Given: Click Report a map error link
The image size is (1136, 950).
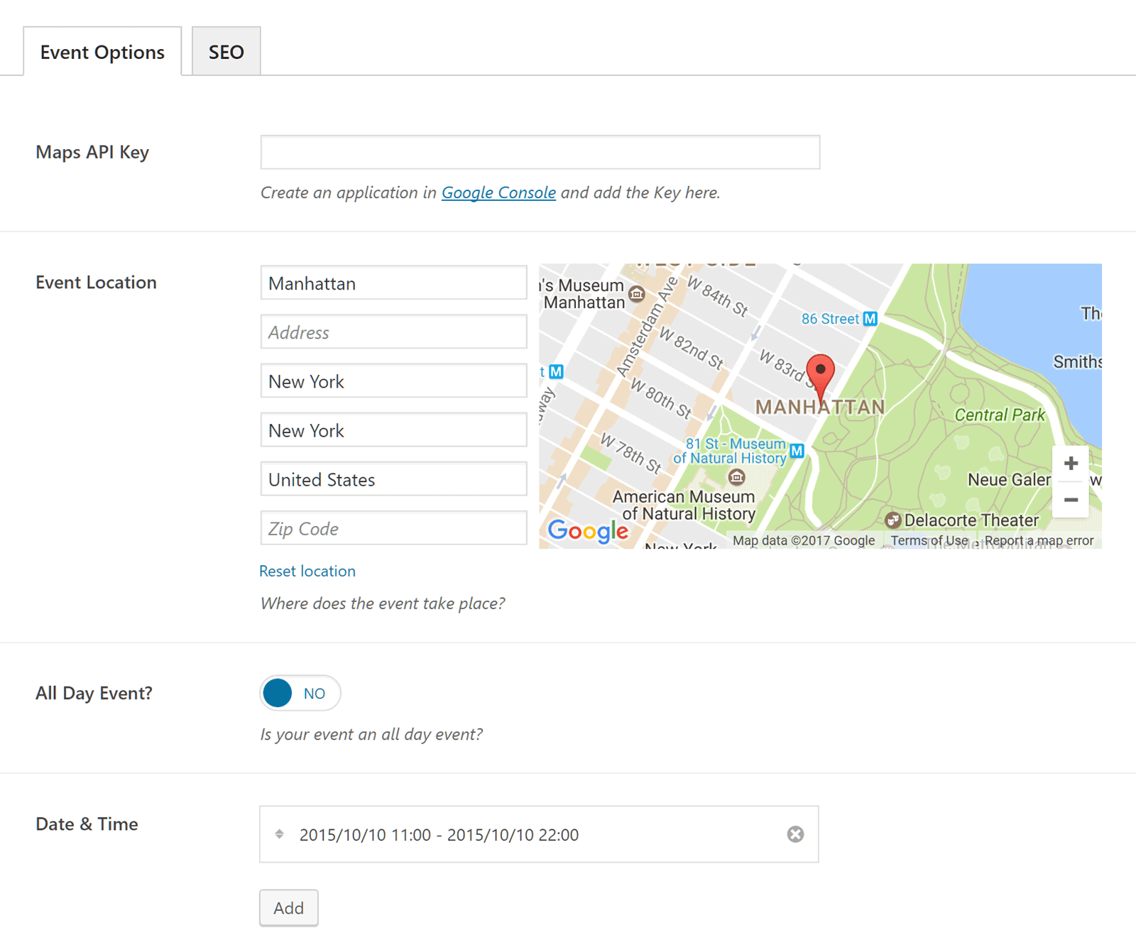Looking at the screenshot, I should [1038, 540].
